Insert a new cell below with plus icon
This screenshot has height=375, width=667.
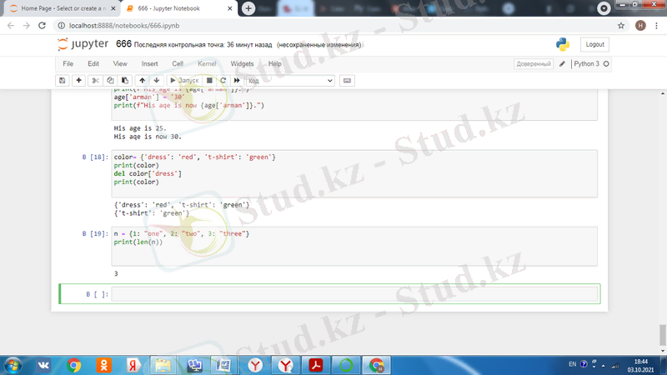pos(78,80)
